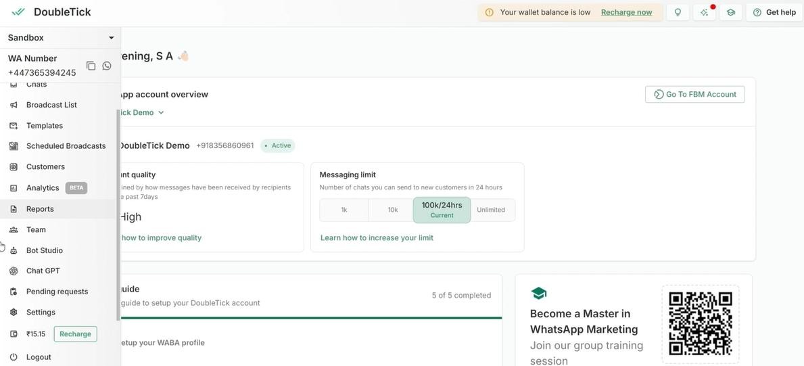
Task: Expand the Sandbox workspace dropdown
Action: pyautogui.click(x=111, y=38)
